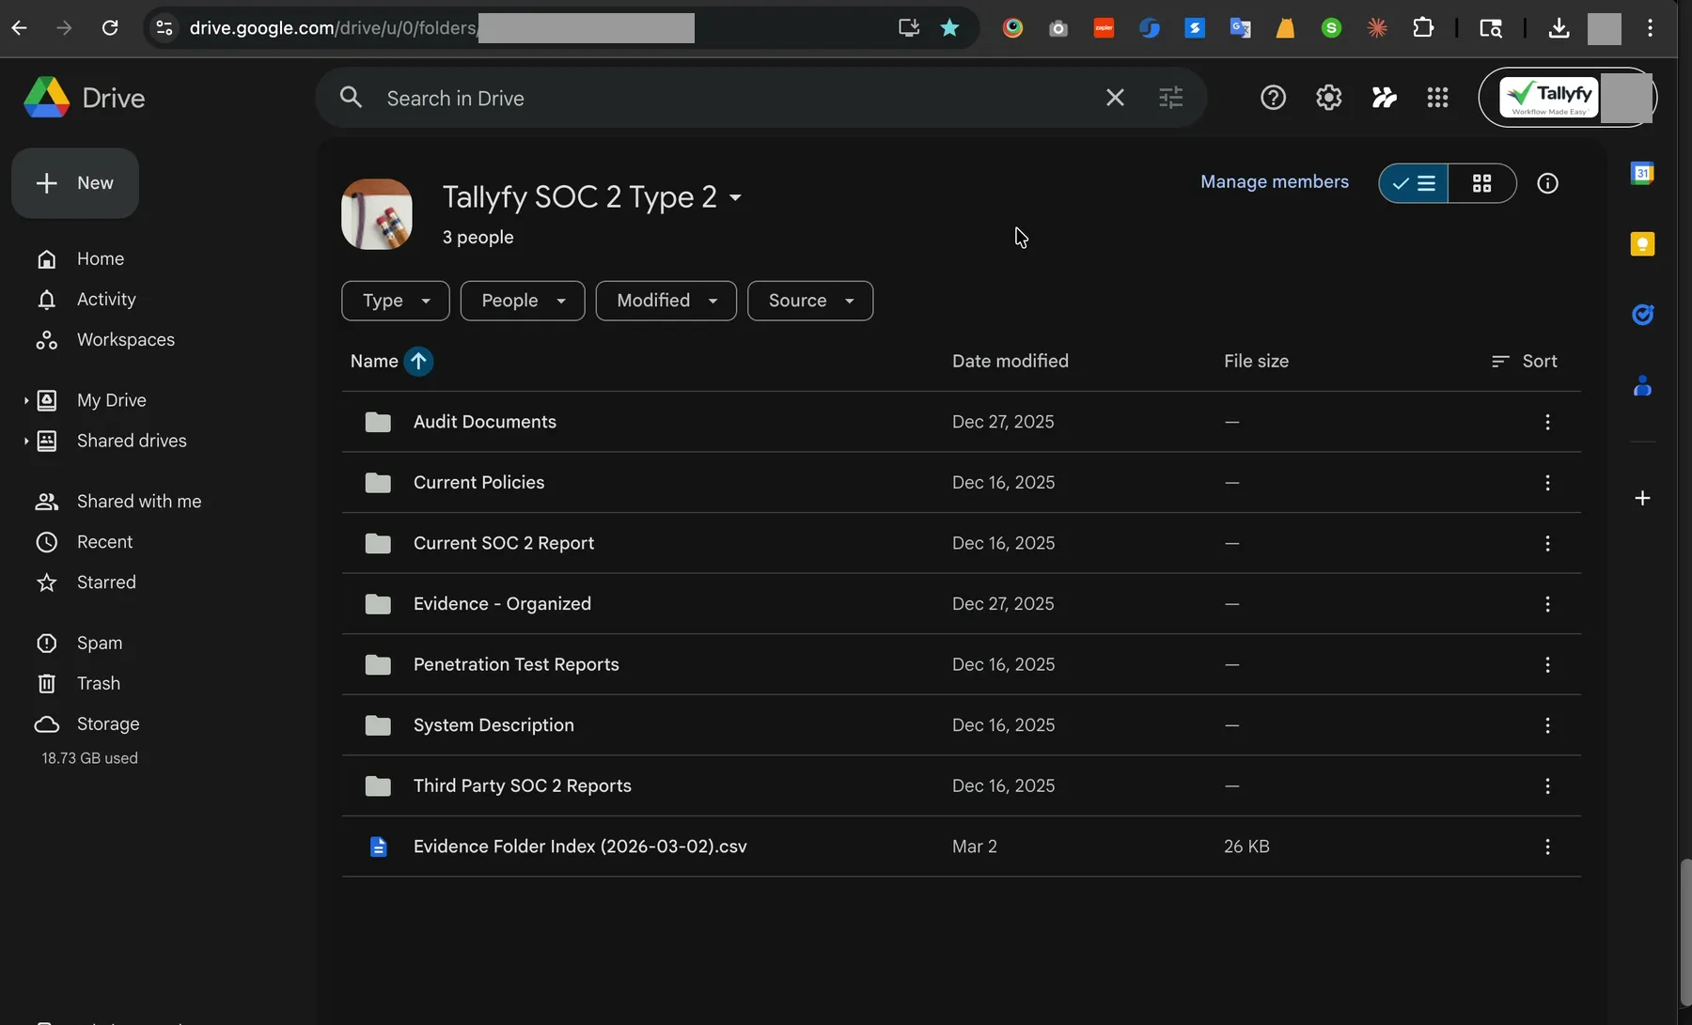Open the Modified filter dropdown
This screenshot has width=1692, height=1025.
coord(666,301)
